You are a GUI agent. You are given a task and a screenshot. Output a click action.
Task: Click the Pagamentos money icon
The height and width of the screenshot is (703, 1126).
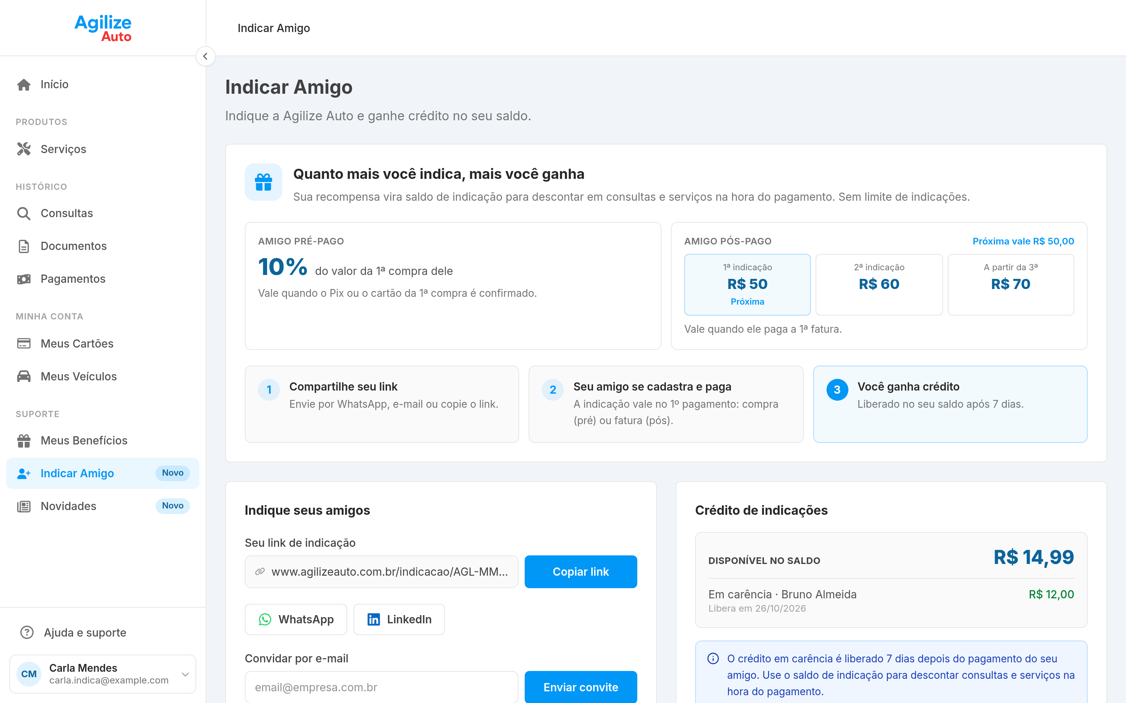pyautogui.click(x=24, y=279)
